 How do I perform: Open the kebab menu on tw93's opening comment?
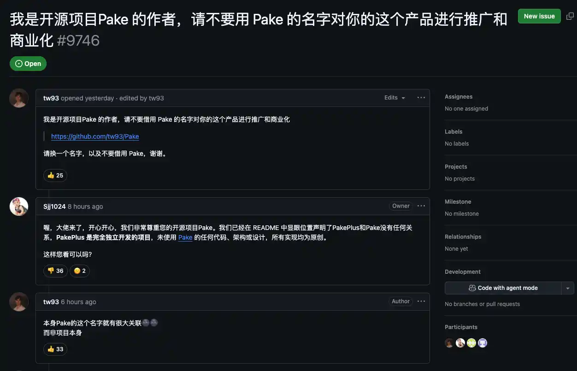(x=421, y=97)
